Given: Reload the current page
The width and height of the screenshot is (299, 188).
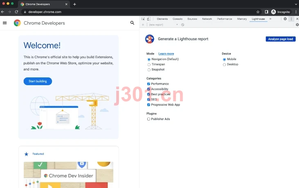Looking at the screenshot, I should (x=16, y=12).
